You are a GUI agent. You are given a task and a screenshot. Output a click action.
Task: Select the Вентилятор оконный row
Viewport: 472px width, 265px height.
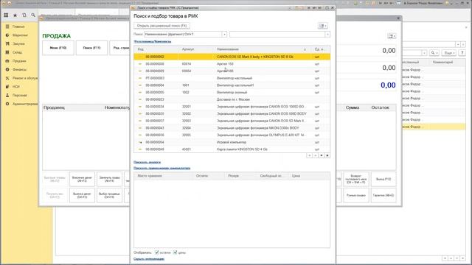click(x=232, y=93)
